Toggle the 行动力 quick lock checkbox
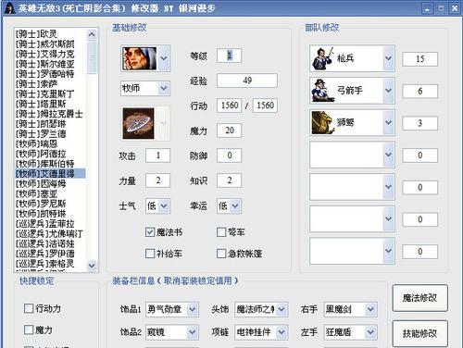This screenshot has width=463, height=348. [x=29, y=308]
